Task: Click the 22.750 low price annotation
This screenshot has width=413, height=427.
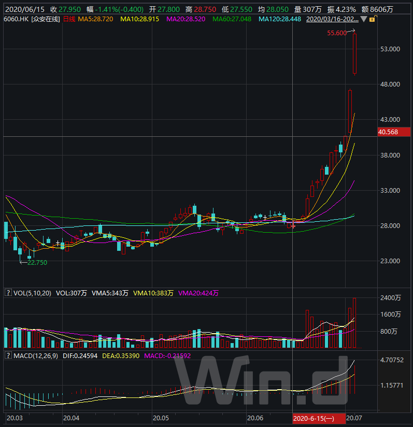Action: (37, 263)
